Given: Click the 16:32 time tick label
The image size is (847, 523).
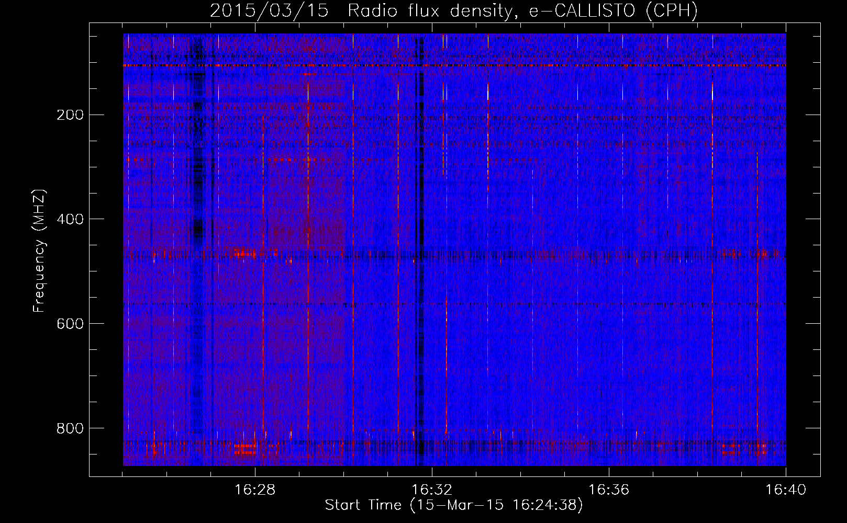Looking at the screenshot, I should [x=432, y=490].
